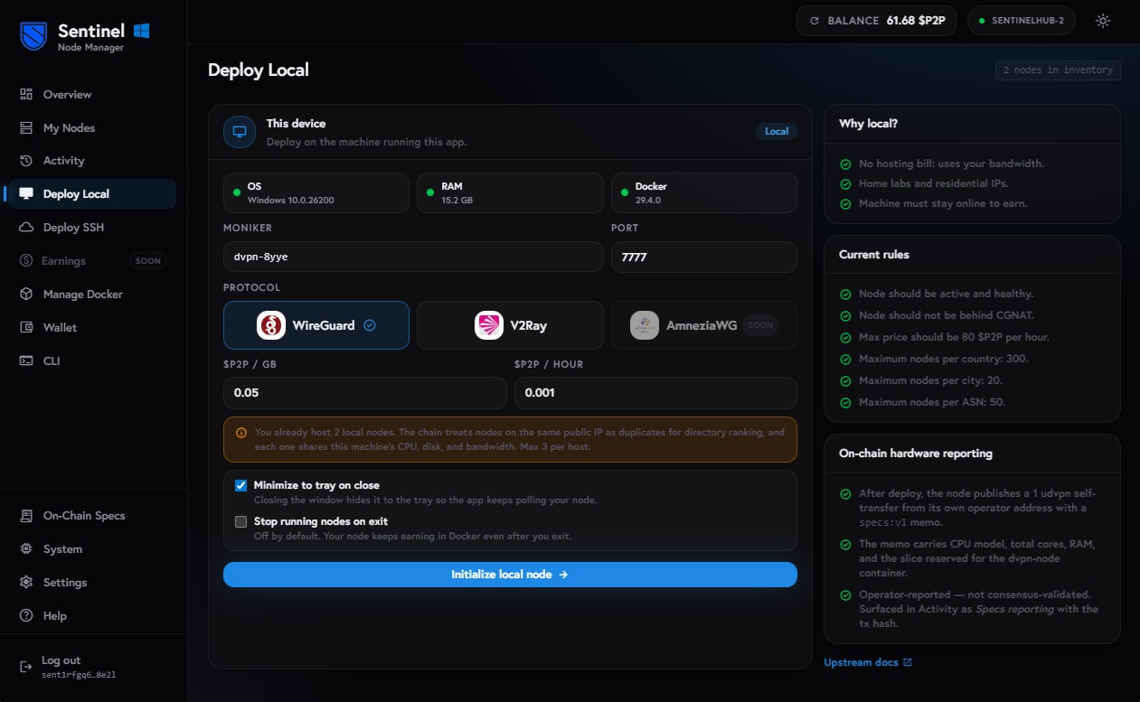Viewport: 1140px width, 702px height.
Task: Click the AmneziaWG logo icon
Action: (645, 325)
